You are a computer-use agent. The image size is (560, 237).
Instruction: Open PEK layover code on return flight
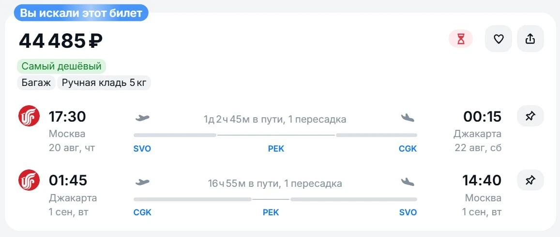pyautogui.click(x=271, y=213)
